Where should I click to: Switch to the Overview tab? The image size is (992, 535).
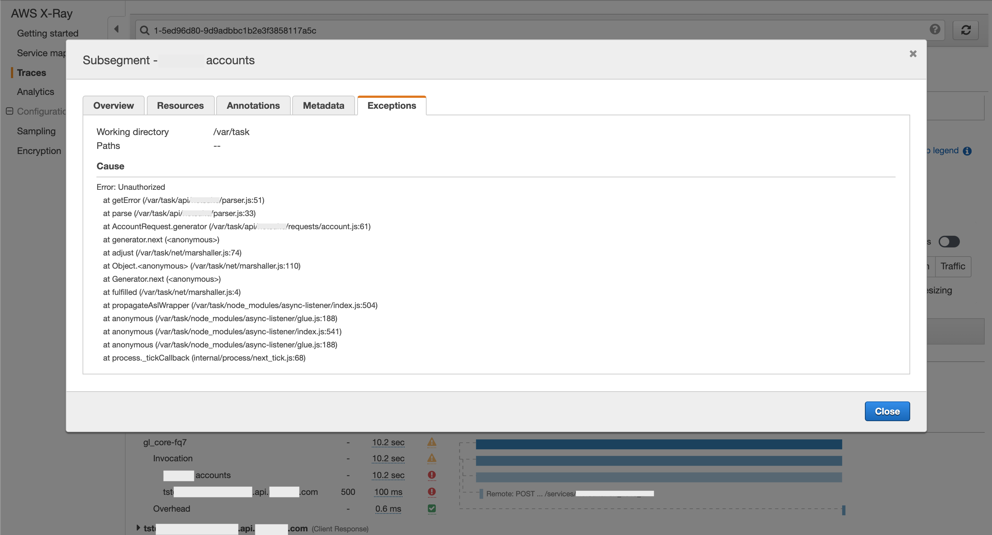tap(113, 105)
